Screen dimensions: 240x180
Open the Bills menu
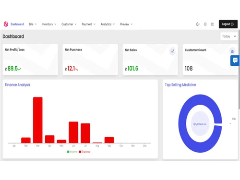(33, 24)
